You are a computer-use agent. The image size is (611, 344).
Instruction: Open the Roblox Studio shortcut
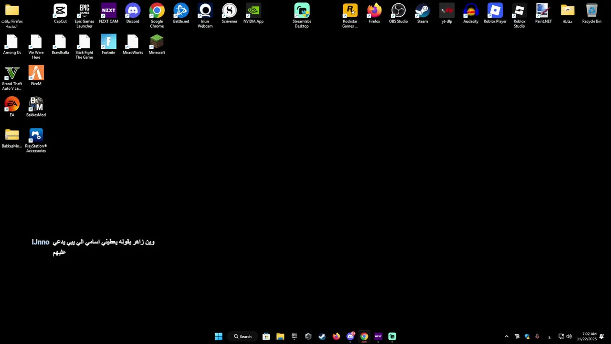[x=519, y=16]
